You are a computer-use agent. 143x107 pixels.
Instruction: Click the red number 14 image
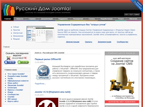tap(47, 102)
